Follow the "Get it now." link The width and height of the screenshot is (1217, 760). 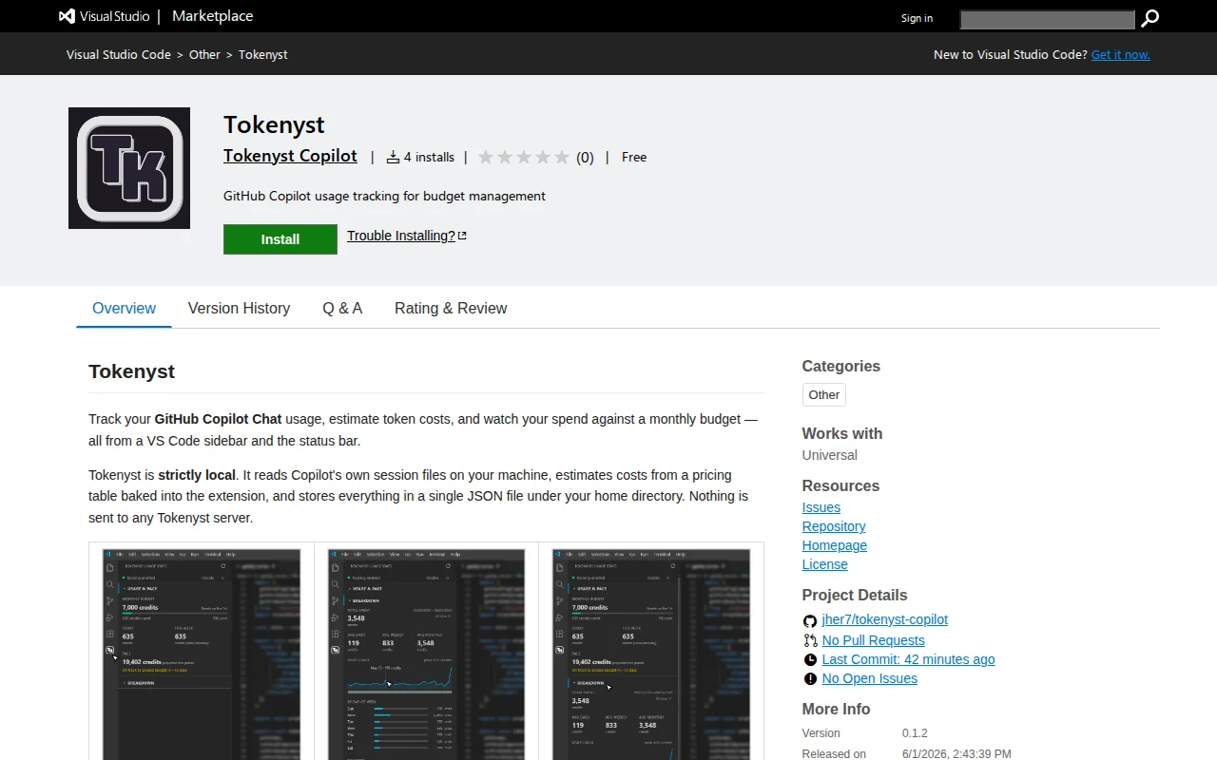pos(1121,54)
